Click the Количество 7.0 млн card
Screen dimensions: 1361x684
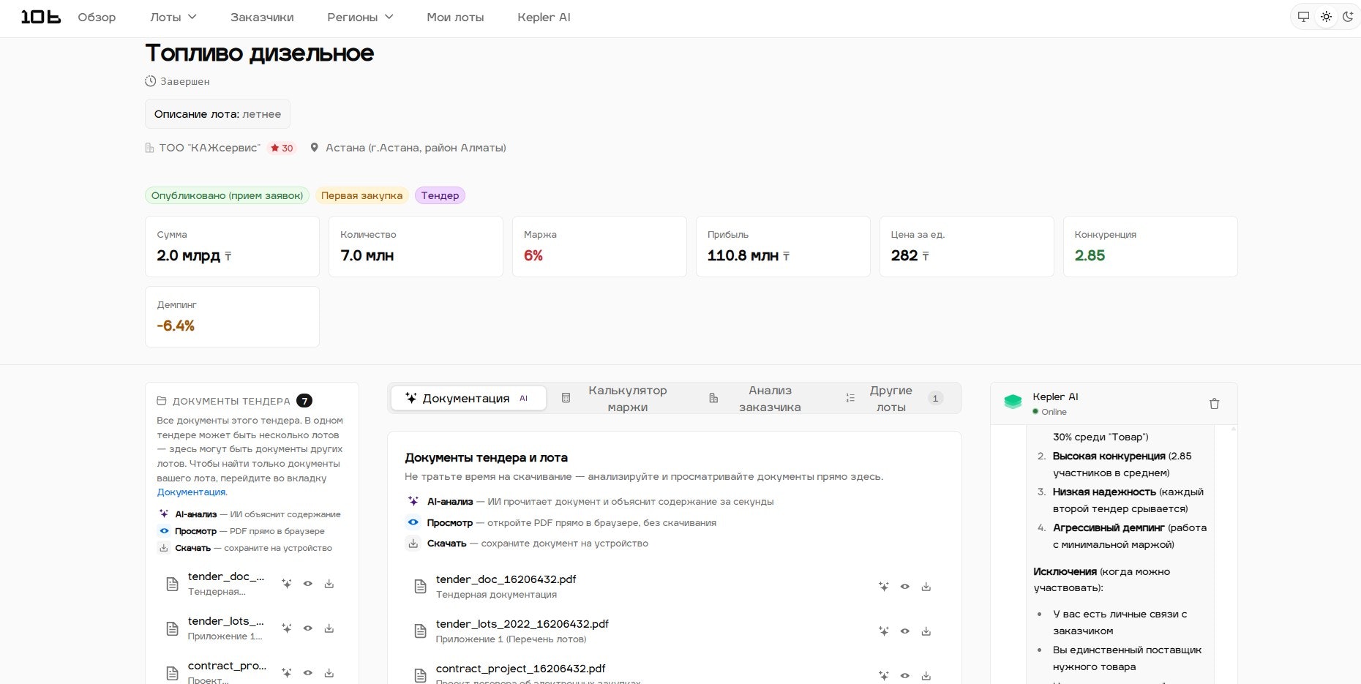pyautogui.click(x=416, y=247)
